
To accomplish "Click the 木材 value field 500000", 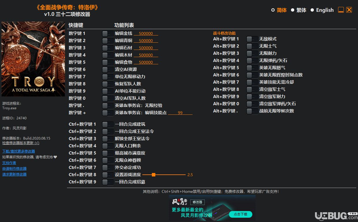I will click(x=146, y=55).
